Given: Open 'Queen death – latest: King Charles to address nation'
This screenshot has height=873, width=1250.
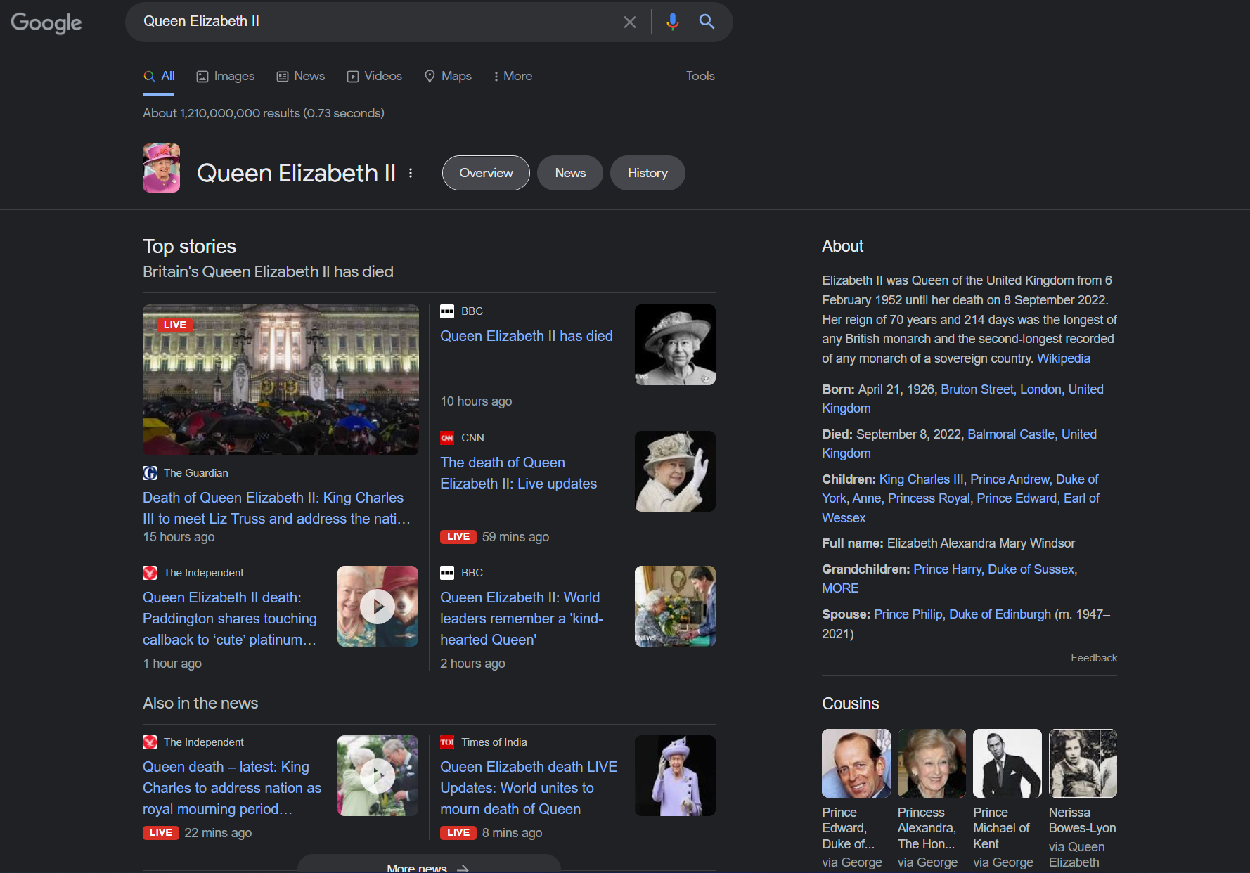Looking at the screenshot, I should (x=232, y=788).
